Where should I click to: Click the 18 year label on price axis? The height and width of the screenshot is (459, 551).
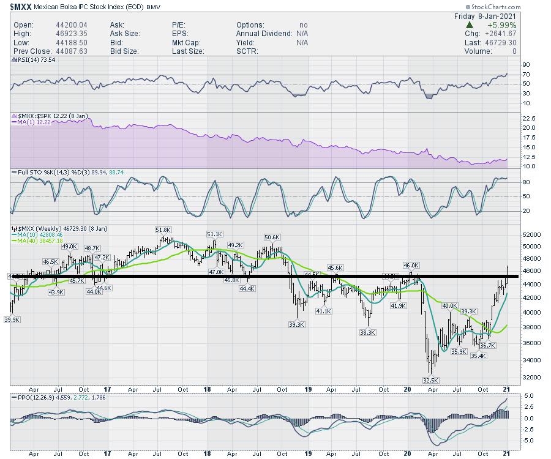pos(208,389)
